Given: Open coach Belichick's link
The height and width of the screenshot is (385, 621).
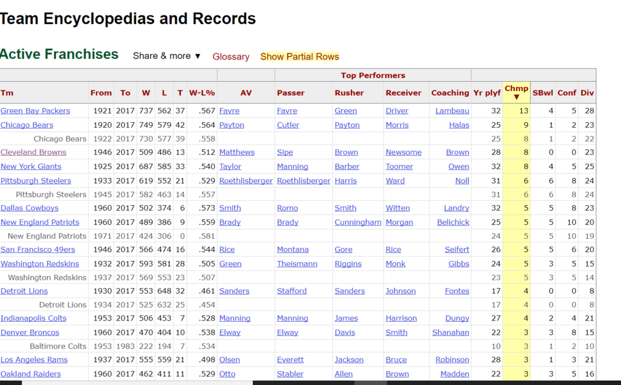Looking at the screenshot, I should [x=453, y=222].
